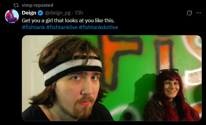Open Deign's round profile avatar
Viewport: 206px width, 125px height.
coord(12,16)
